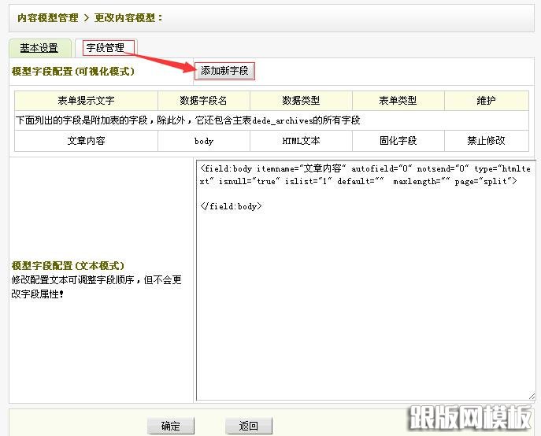The image size is (541, 436).
Task: Click the 固化字段 form type cell
Action: [398, 141]
